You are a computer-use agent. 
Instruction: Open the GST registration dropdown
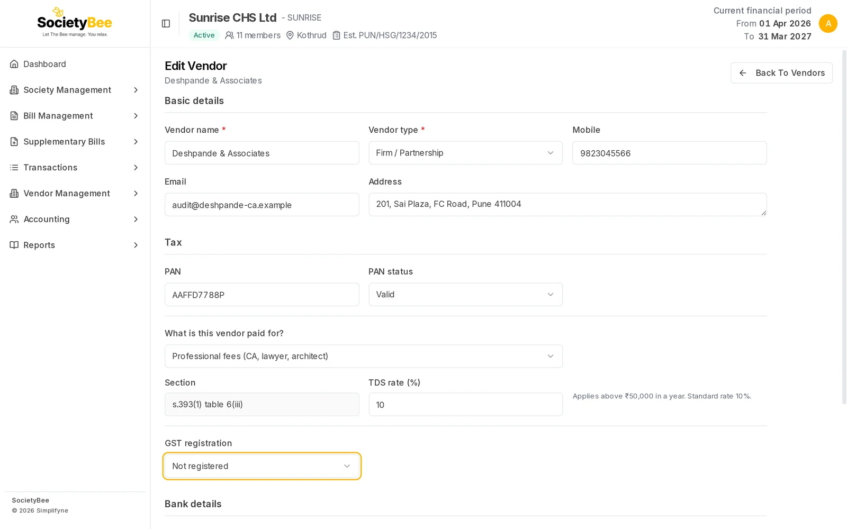tap(262, 466)
